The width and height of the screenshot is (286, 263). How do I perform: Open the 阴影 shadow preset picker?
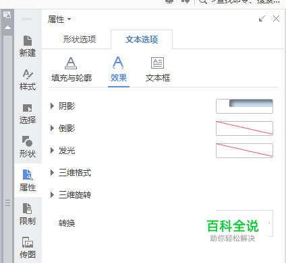[x=244, y=106]
